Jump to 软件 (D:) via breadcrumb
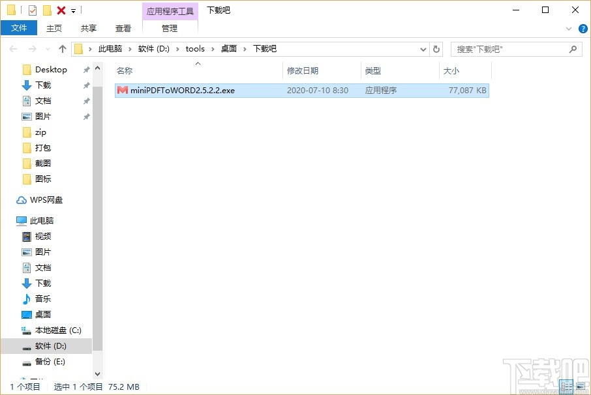 151,48
